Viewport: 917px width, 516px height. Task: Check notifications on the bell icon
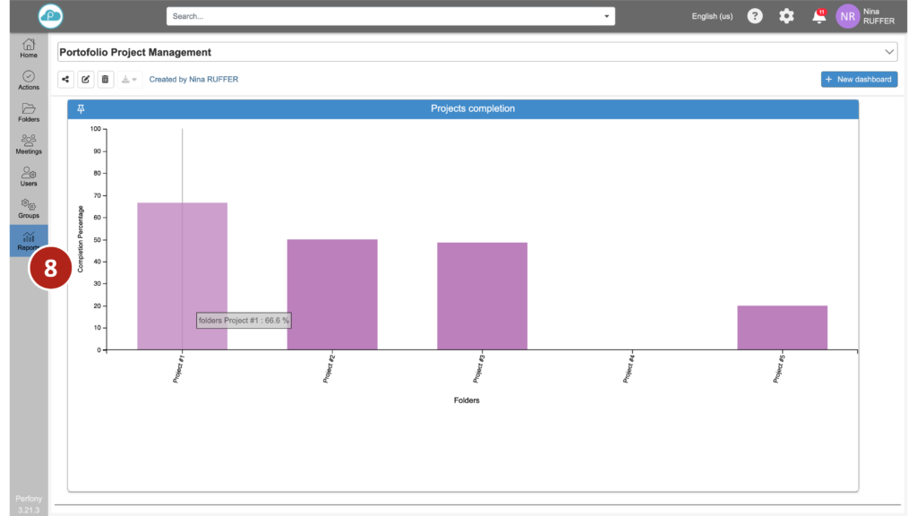[818, 16]
